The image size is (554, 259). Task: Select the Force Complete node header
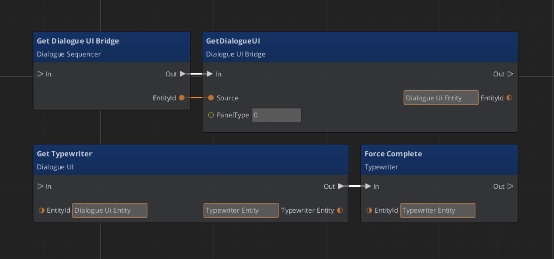(x=393, y=154)
